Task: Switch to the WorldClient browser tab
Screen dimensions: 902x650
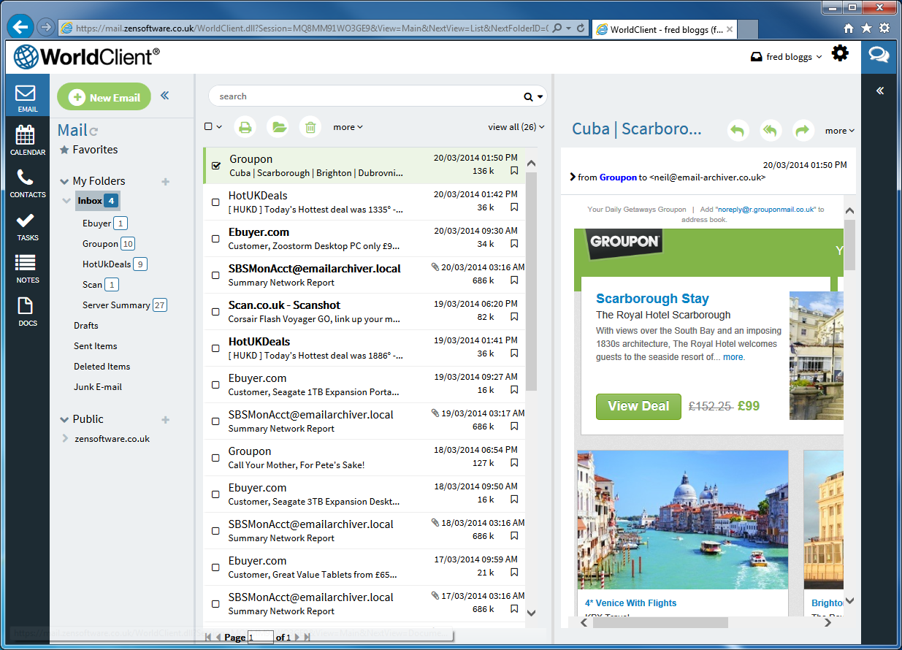Action: click(x=665, y=29)
